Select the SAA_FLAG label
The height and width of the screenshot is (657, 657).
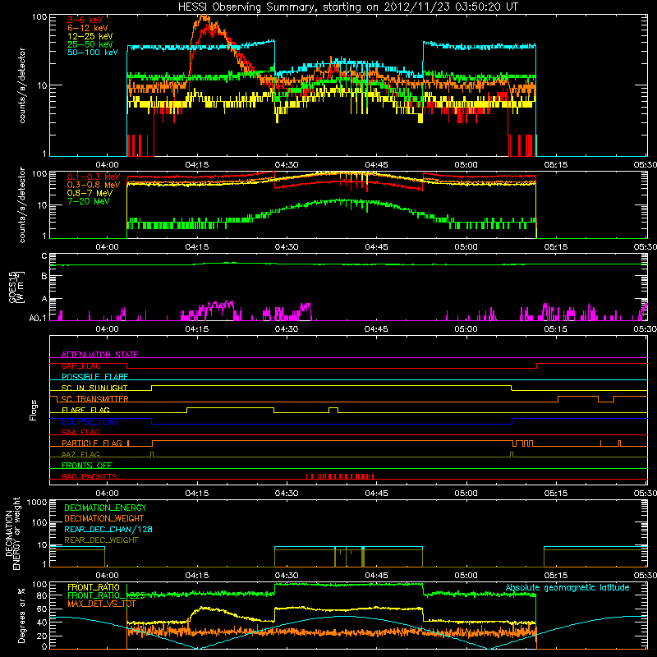80,432
